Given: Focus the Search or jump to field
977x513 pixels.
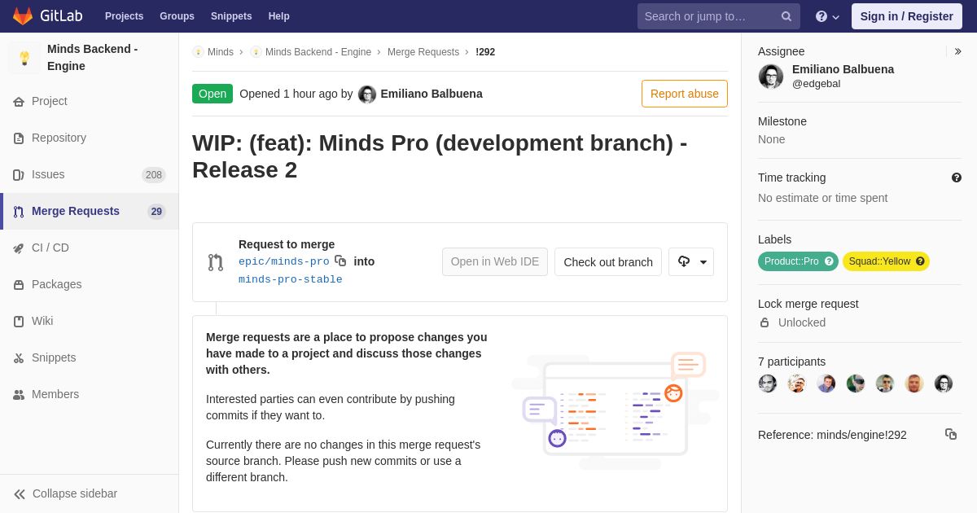Looking at the screenshot, I should (719, 16).
